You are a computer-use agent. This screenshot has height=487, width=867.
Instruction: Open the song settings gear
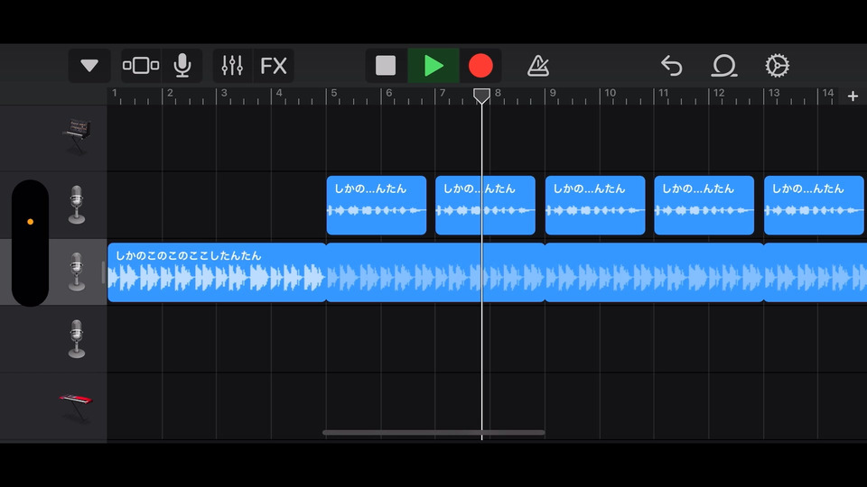pos(777,66)
